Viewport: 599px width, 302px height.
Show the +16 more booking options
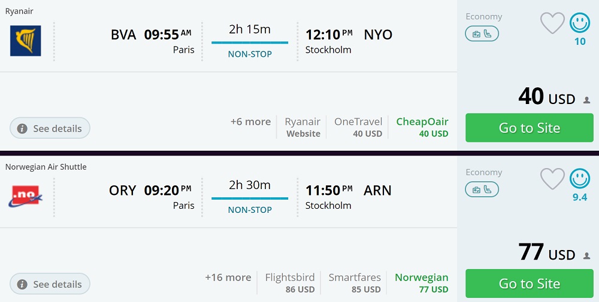228,277
